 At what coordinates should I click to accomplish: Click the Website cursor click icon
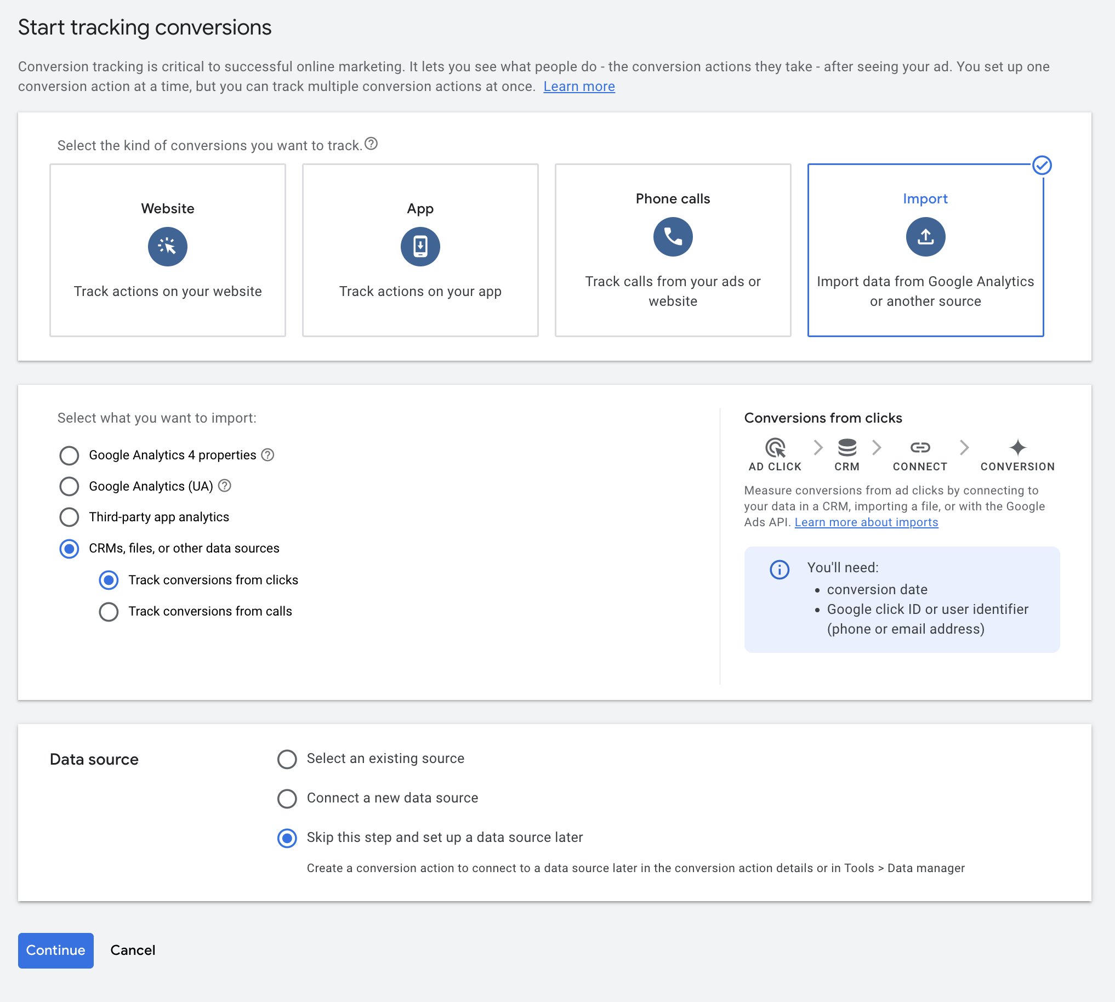[167, 247]
